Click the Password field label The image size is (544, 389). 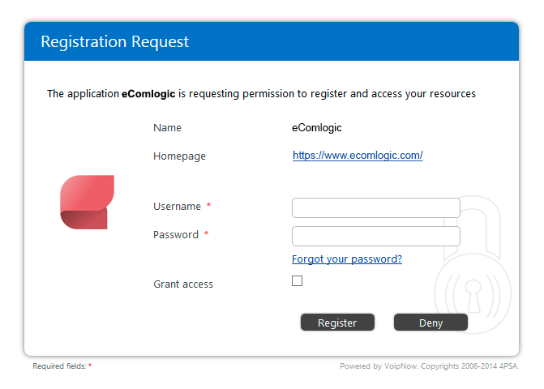pos(176,235)
